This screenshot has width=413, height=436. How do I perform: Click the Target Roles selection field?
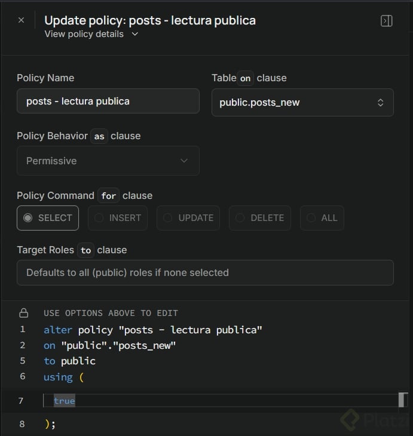tap(205, 273)
